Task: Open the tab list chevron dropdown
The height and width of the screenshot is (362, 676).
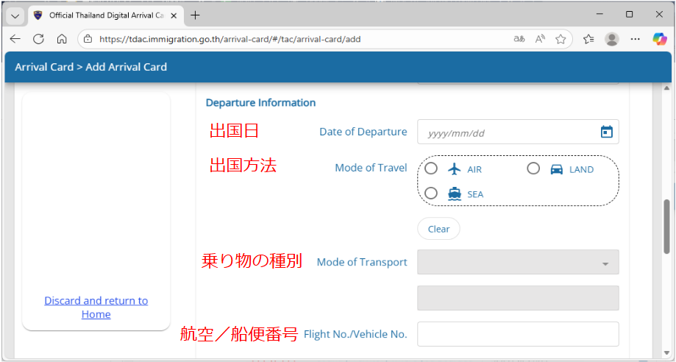Action: pyautogui.click(x=15, y=15)
